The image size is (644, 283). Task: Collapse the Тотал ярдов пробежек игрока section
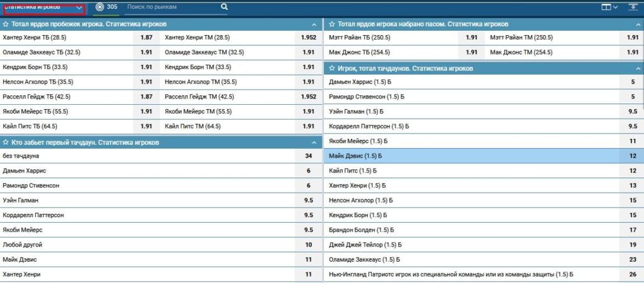(x=314, y=24)
